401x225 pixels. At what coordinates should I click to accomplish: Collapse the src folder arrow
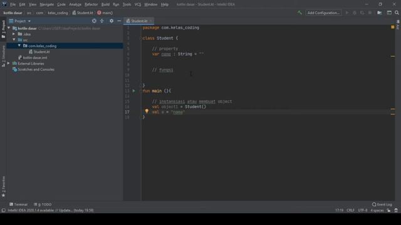pos(14,40)
